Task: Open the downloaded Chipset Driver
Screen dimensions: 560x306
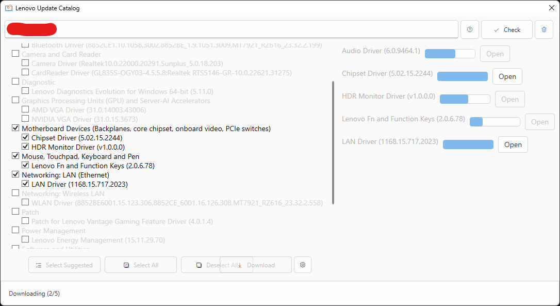Action: pyautogui.click(x=507, y=76)
